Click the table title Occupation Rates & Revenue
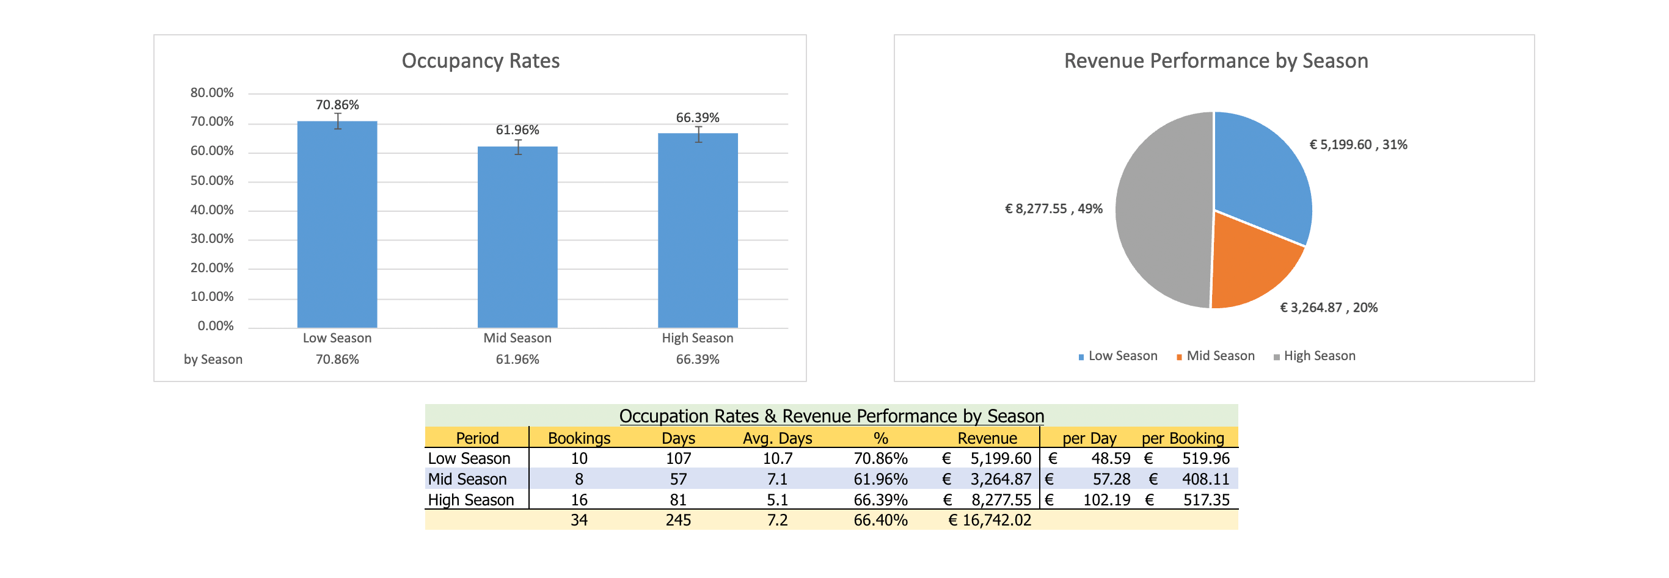1669x578 pixels. (x=831, y=416)
